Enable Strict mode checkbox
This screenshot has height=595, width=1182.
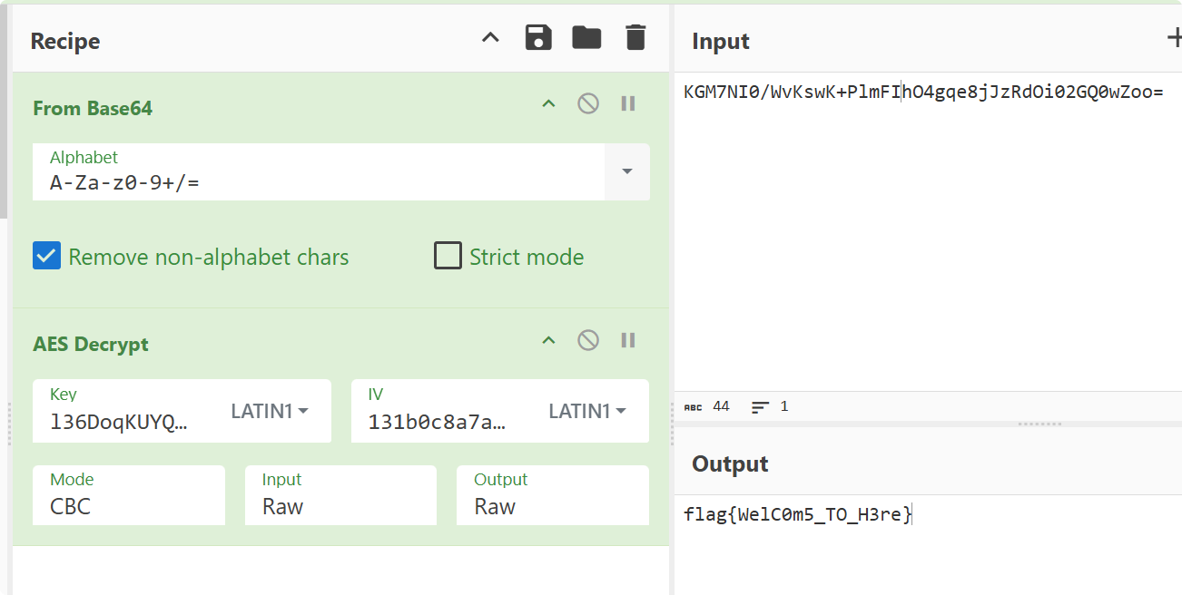pyautogui.click(x=448, y=257)
